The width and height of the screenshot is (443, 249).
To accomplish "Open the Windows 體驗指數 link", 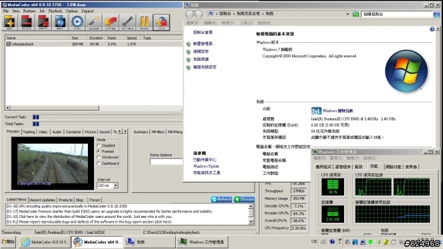I will point(338,111).
